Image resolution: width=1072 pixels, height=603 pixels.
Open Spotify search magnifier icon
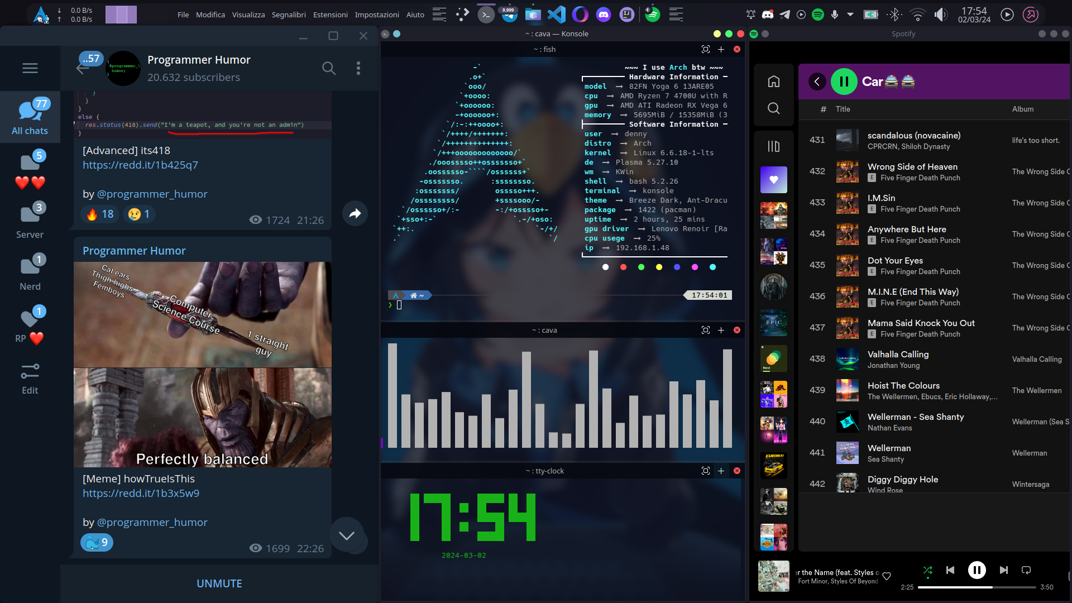tap(773, 108)
